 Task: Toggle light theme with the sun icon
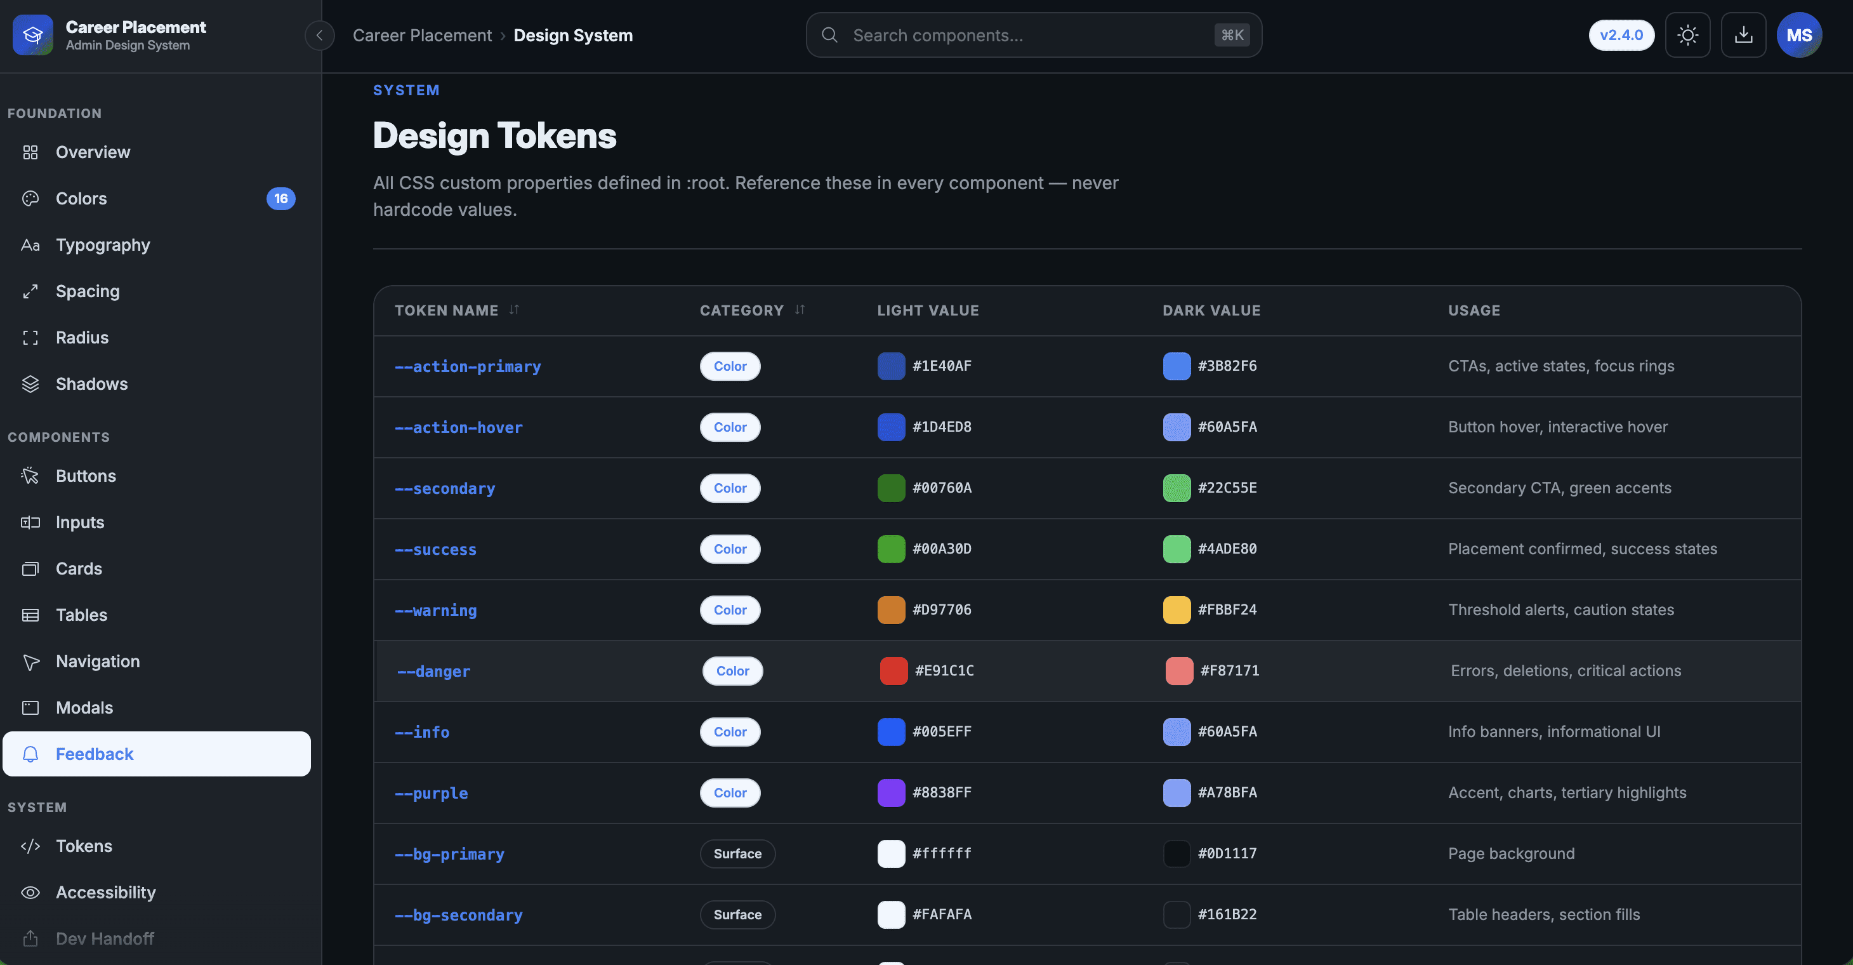click(1687, 36)
